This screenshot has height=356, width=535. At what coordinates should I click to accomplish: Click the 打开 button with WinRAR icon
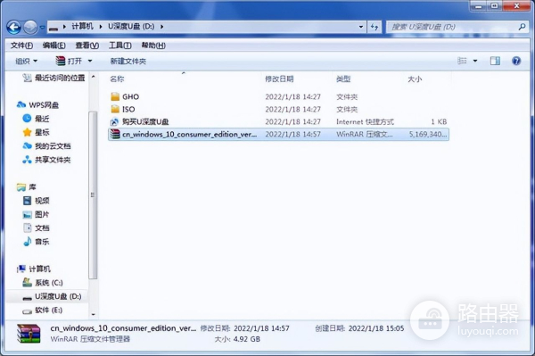(69, 61)
